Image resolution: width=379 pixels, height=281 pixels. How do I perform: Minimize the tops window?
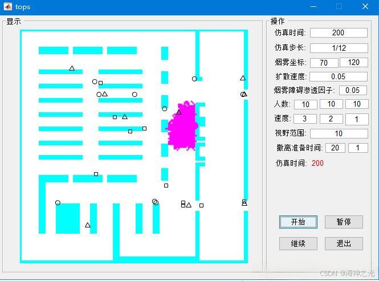[x=313, y=6]
